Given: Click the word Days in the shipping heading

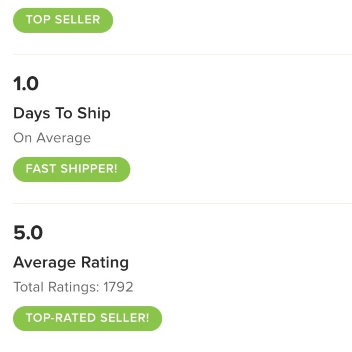Looking at the screenshot, I should [x=31, y=114].
